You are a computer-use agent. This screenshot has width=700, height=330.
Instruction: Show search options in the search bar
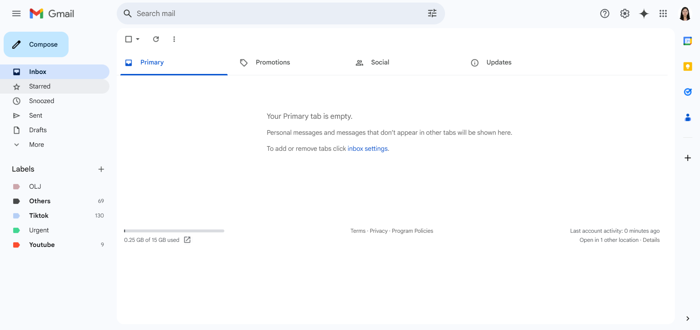coord(432,14)
